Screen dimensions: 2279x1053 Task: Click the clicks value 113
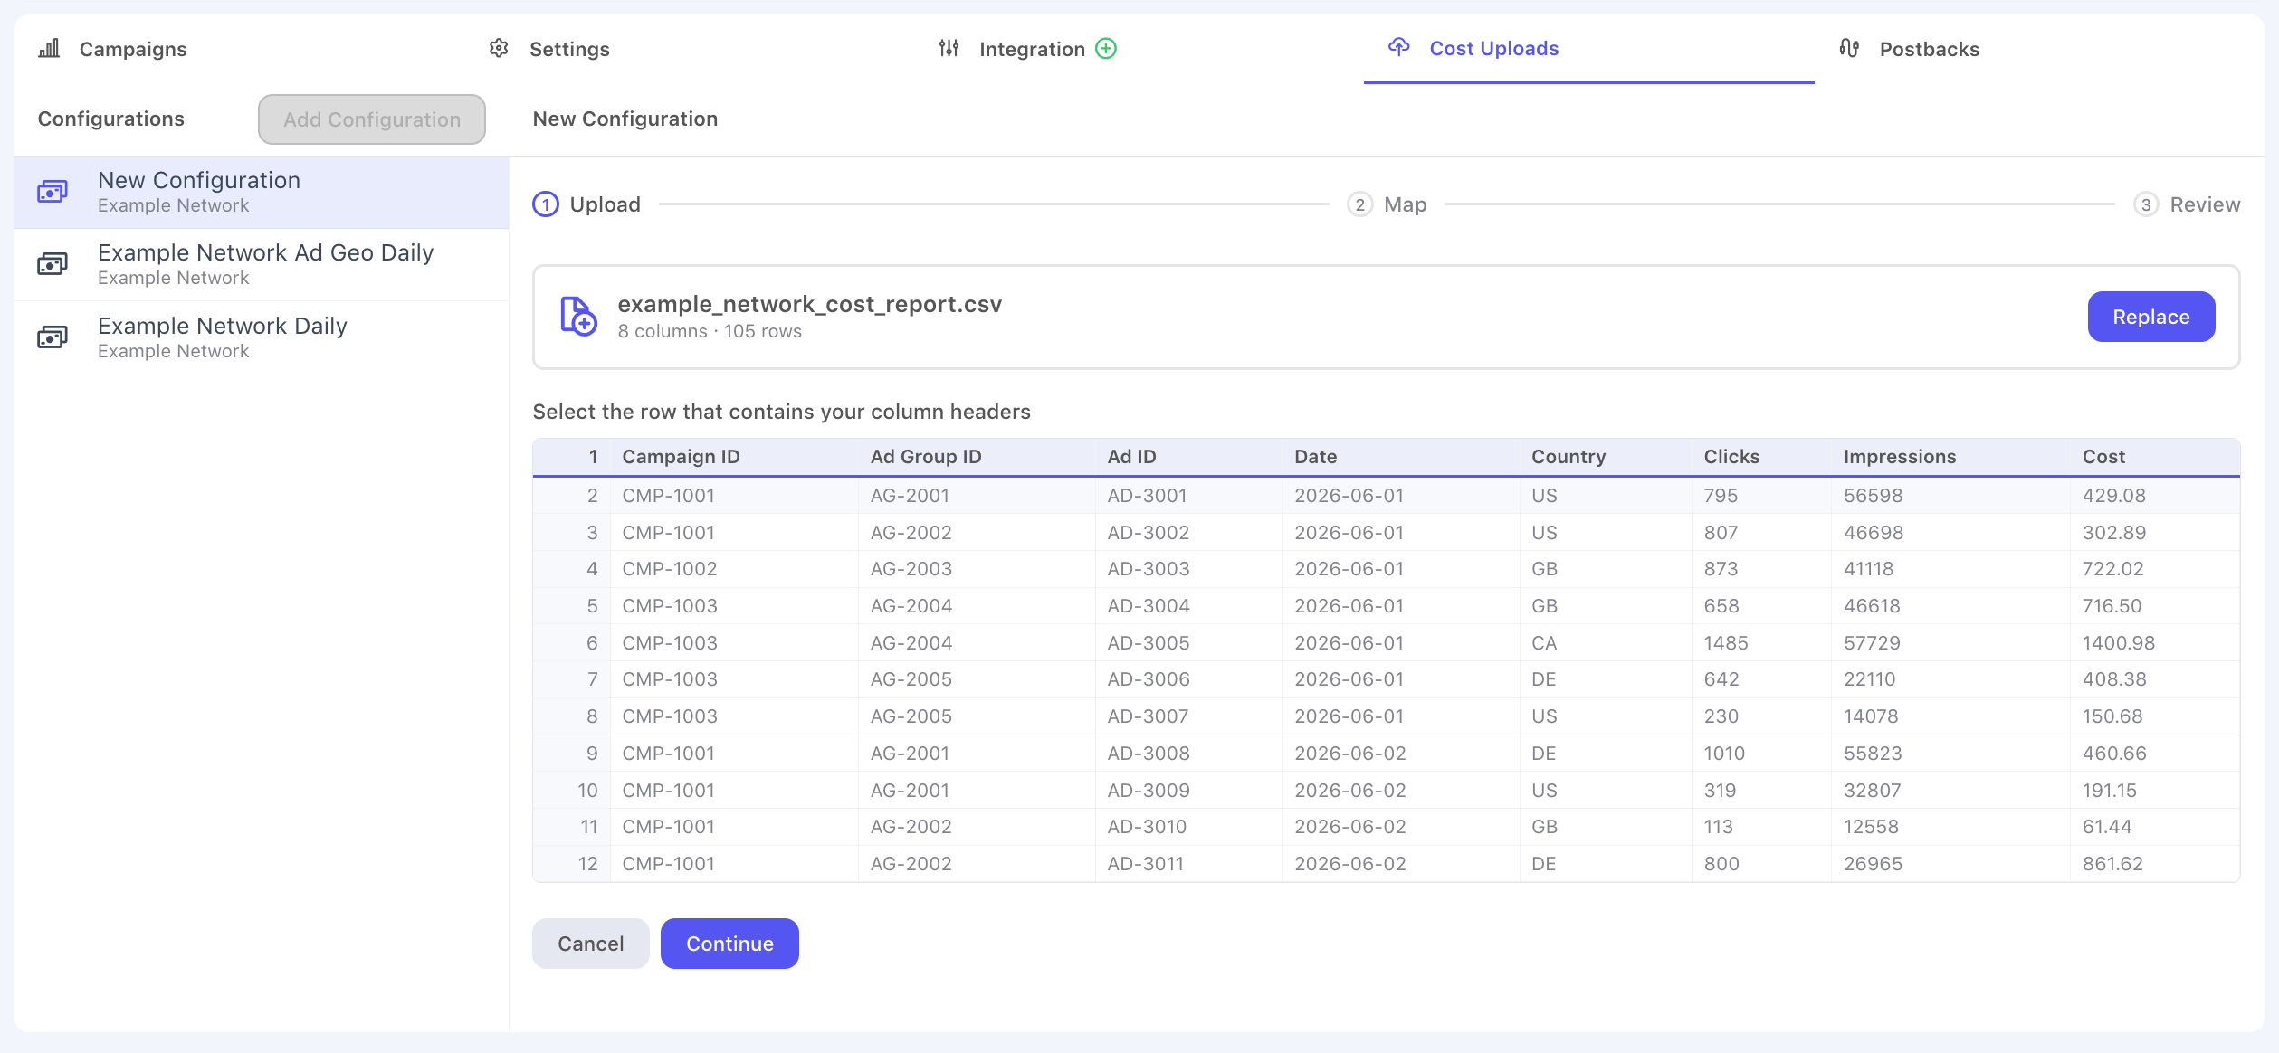1719,827
